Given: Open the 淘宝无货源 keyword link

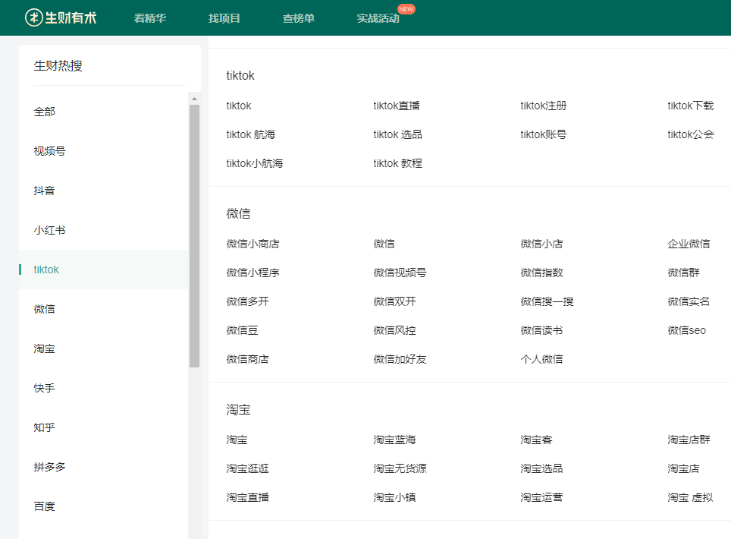Looking at the screenshot, I should tap(400, 468).
